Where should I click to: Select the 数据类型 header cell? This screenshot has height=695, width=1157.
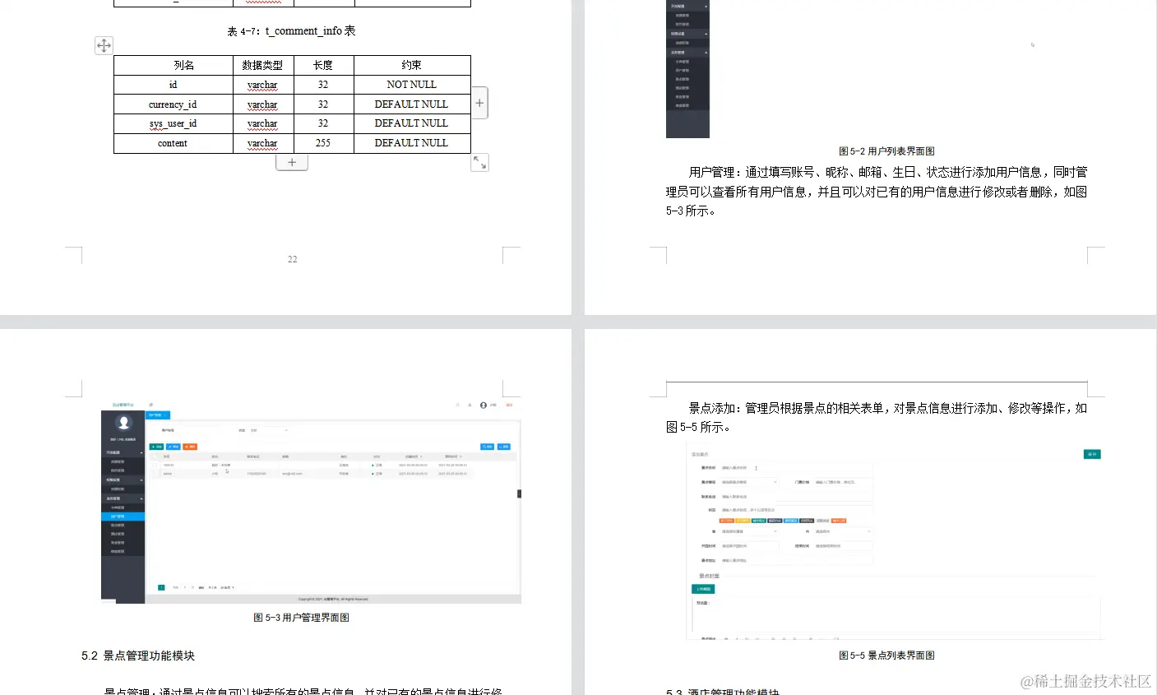coord(263,65)
